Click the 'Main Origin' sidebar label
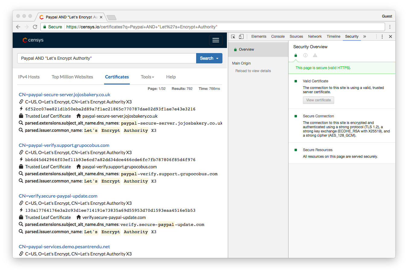 [241, 63]
